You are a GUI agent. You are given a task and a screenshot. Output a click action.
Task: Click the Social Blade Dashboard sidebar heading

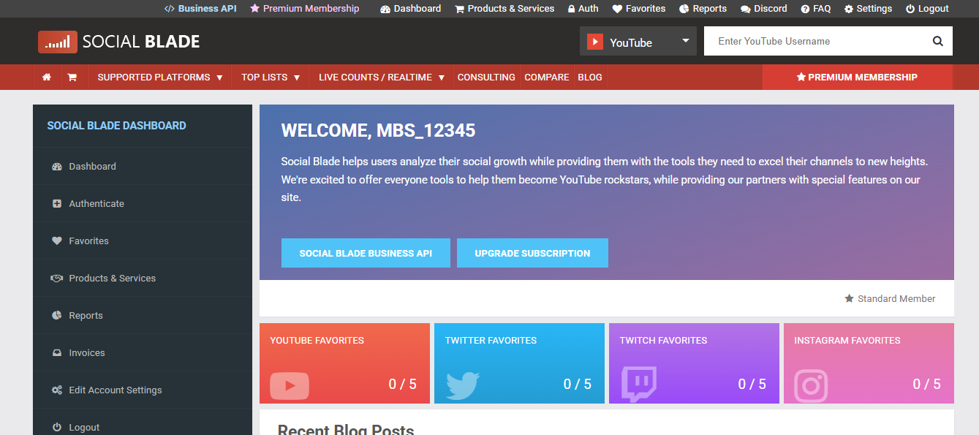(116, 126)
